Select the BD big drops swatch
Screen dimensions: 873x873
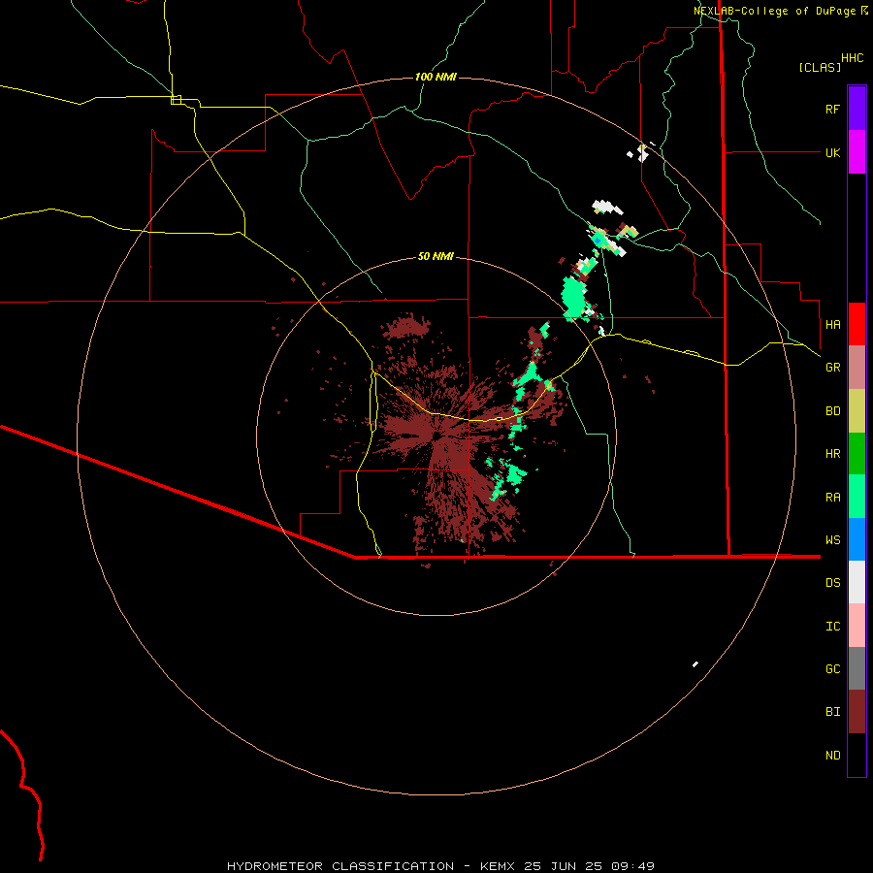point(857,411)
